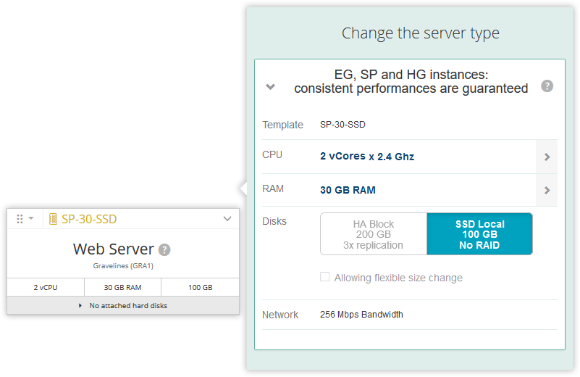Open the small dropdown arrow beside grip

[32, 219]
